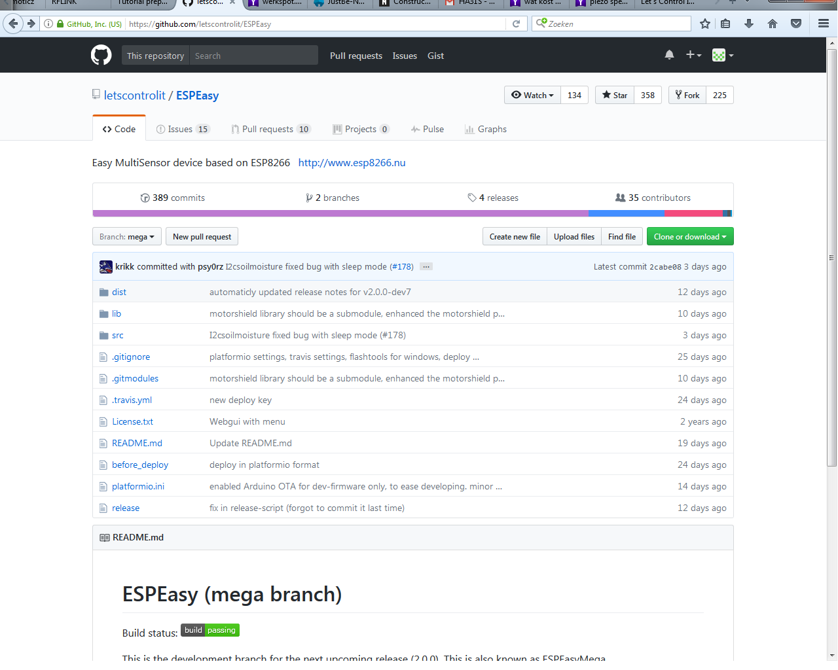Open the before_deploy file
The image size is (838, 670).
pos(140,465)
